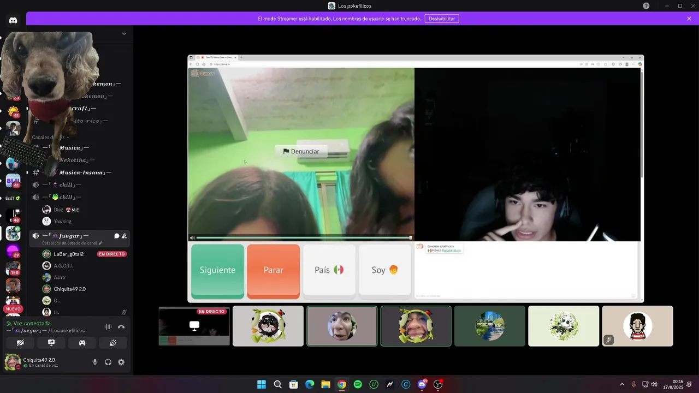Screen dimensions: 699x393
Task: Open Chiquita49 2.0 user panel profile
Action: click(38, 362)
